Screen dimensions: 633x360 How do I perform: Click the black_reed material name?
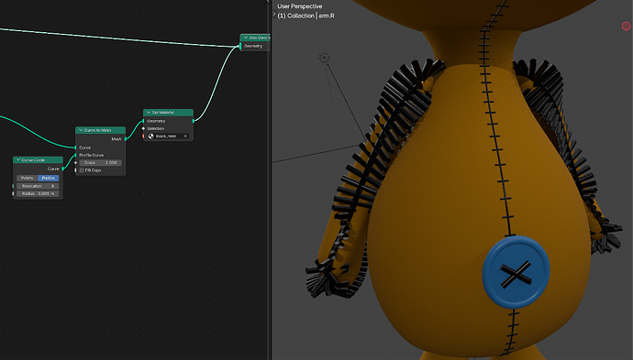pyautogui.click(x=166, y=136)
